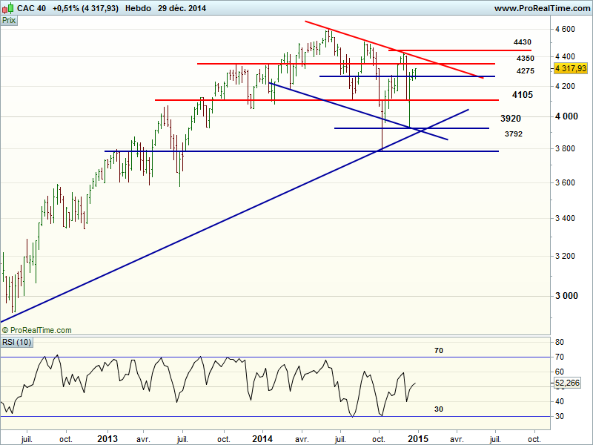Click the bold 4105 level label

[x=524, y=95]
